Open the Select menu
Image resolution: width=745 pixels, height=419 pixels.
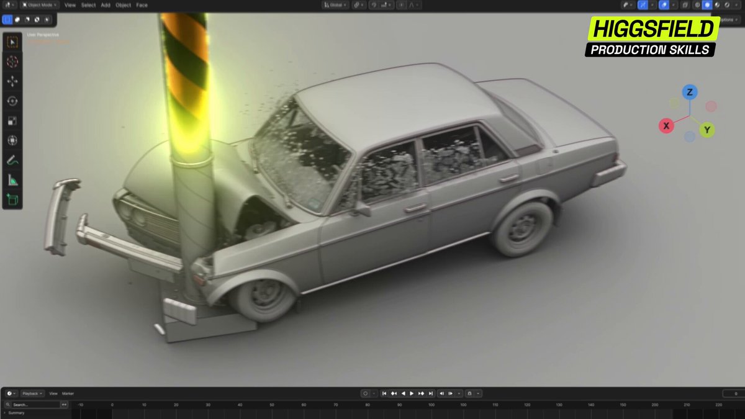[89, 5]
